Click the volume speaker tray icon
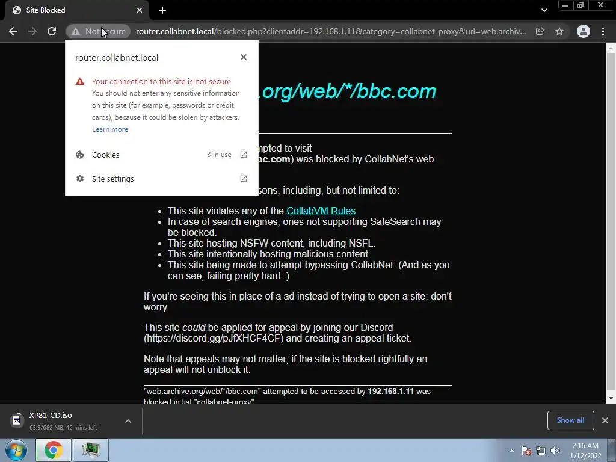 pyautogui.click(x=555, y=451)
